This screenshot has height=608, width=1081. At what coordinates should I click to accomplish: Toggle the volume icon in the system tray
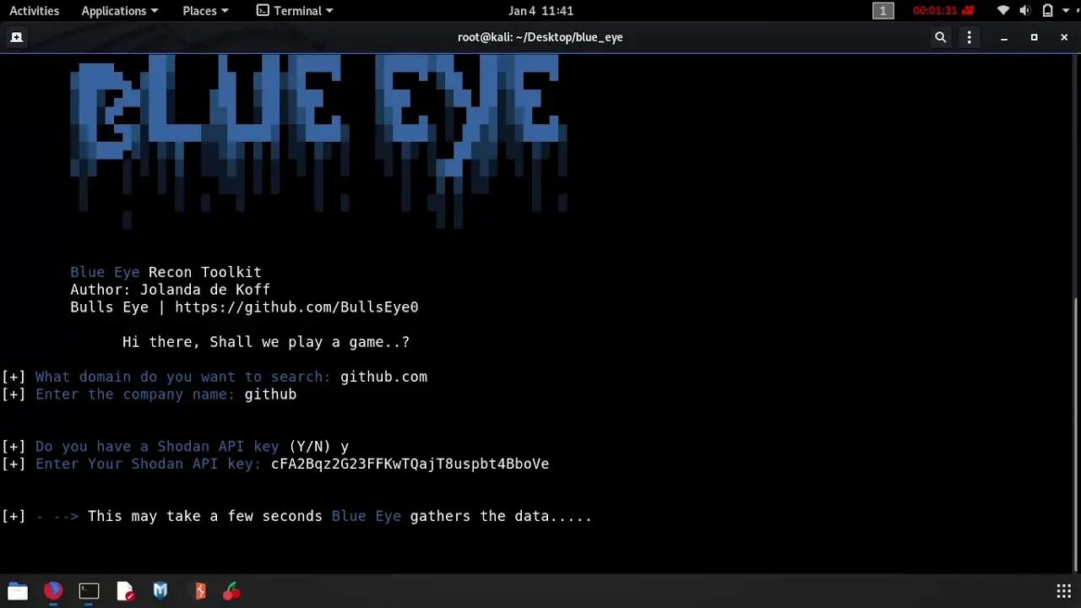(1024, 11)
